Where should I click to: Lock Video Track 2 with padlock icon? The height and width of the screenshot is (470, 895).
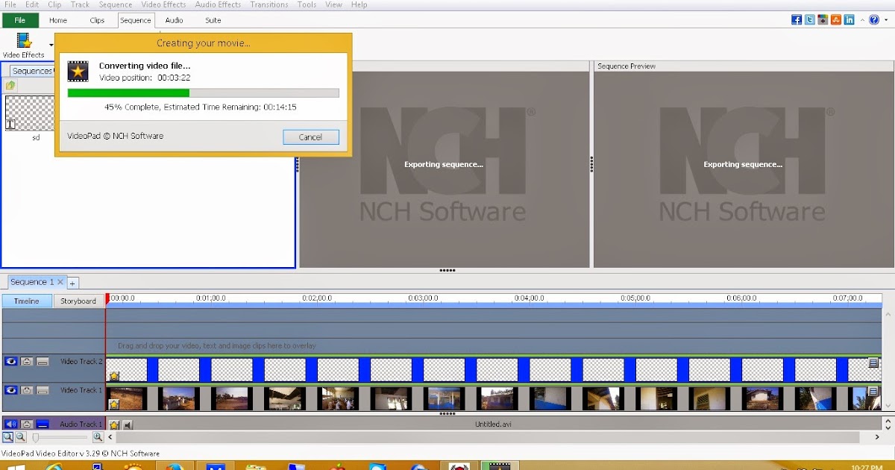pyautogui.click(x=27, y=362)
